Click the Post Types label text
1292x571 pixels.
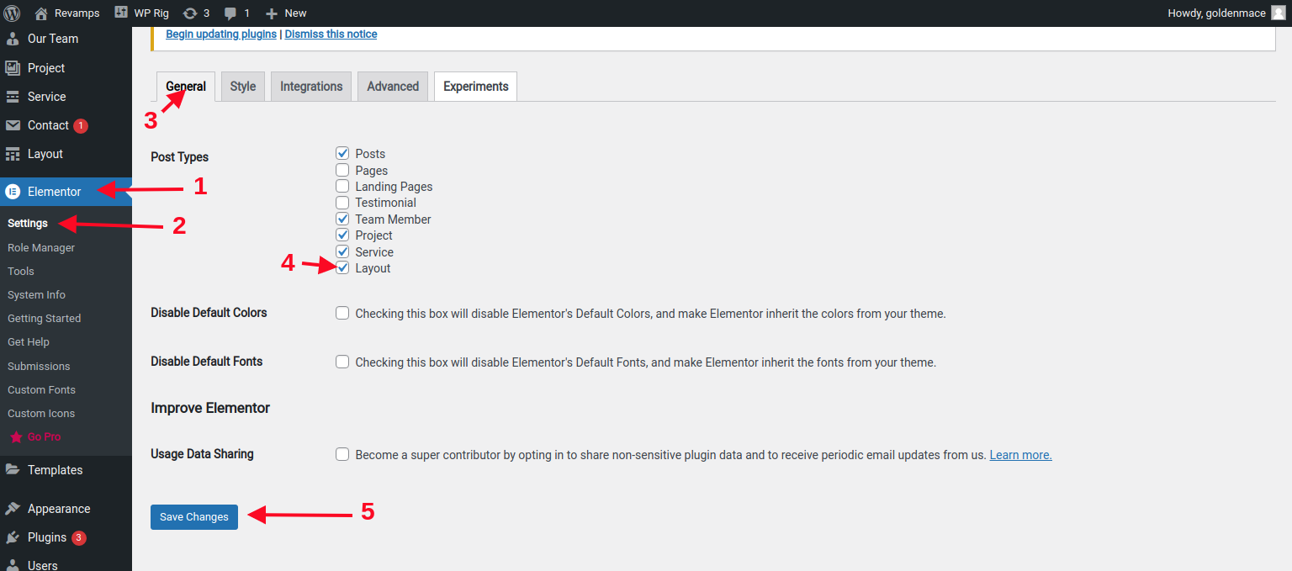179,157
